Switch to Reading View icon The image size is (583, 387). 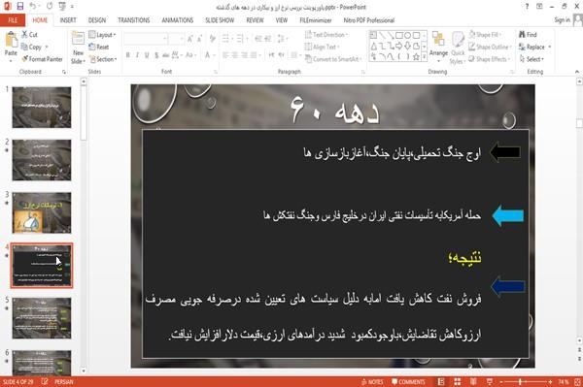473,382
